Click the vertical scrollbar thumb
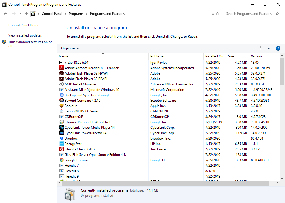Viewport: 285px width, 203px height. (282, 71)
